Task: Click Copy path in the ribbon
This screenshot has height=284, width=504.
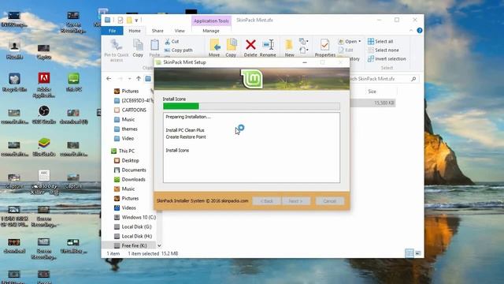Action: 179,50
